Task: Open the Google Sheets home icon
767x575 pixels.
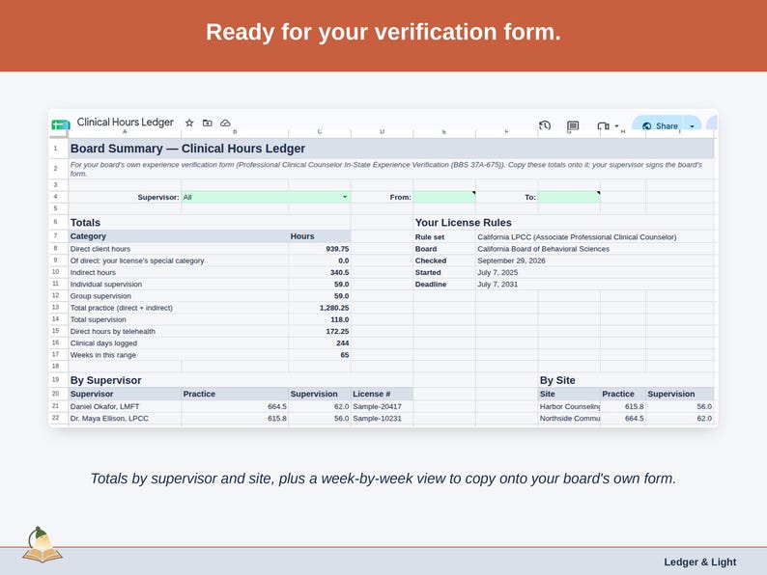Action: tap(61, 124)
